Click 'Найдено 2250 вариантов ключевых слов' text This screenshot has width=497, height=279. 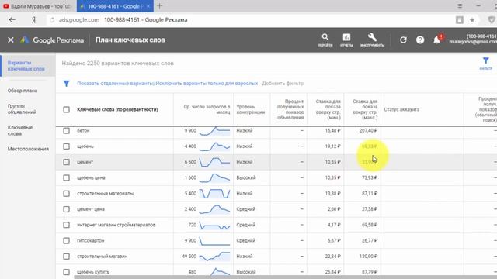117,64
